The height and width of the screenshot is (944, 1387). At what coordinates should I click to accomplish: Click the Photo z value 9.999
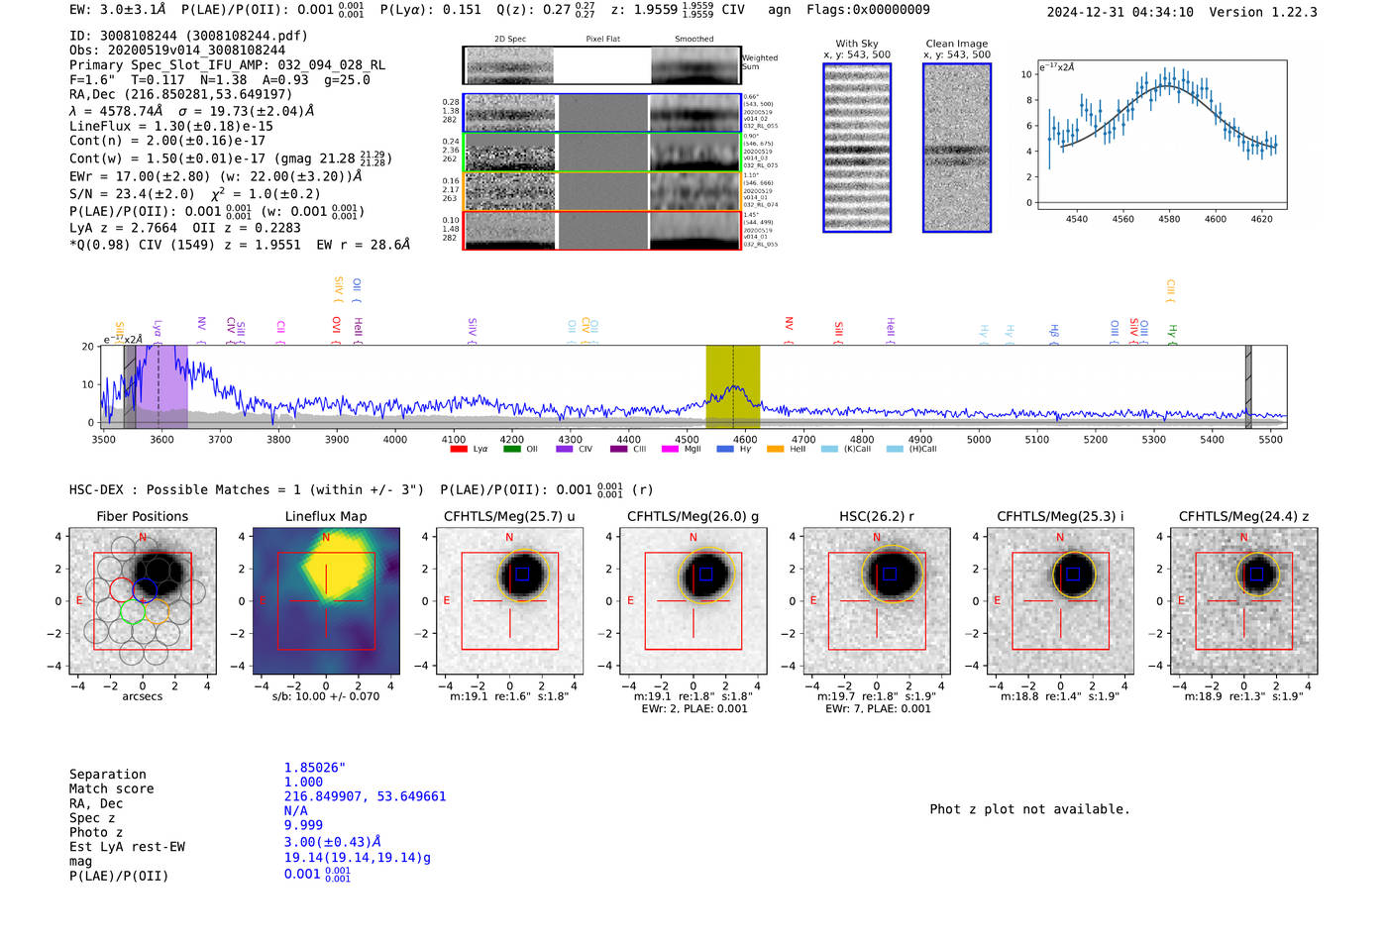(303, 825)
